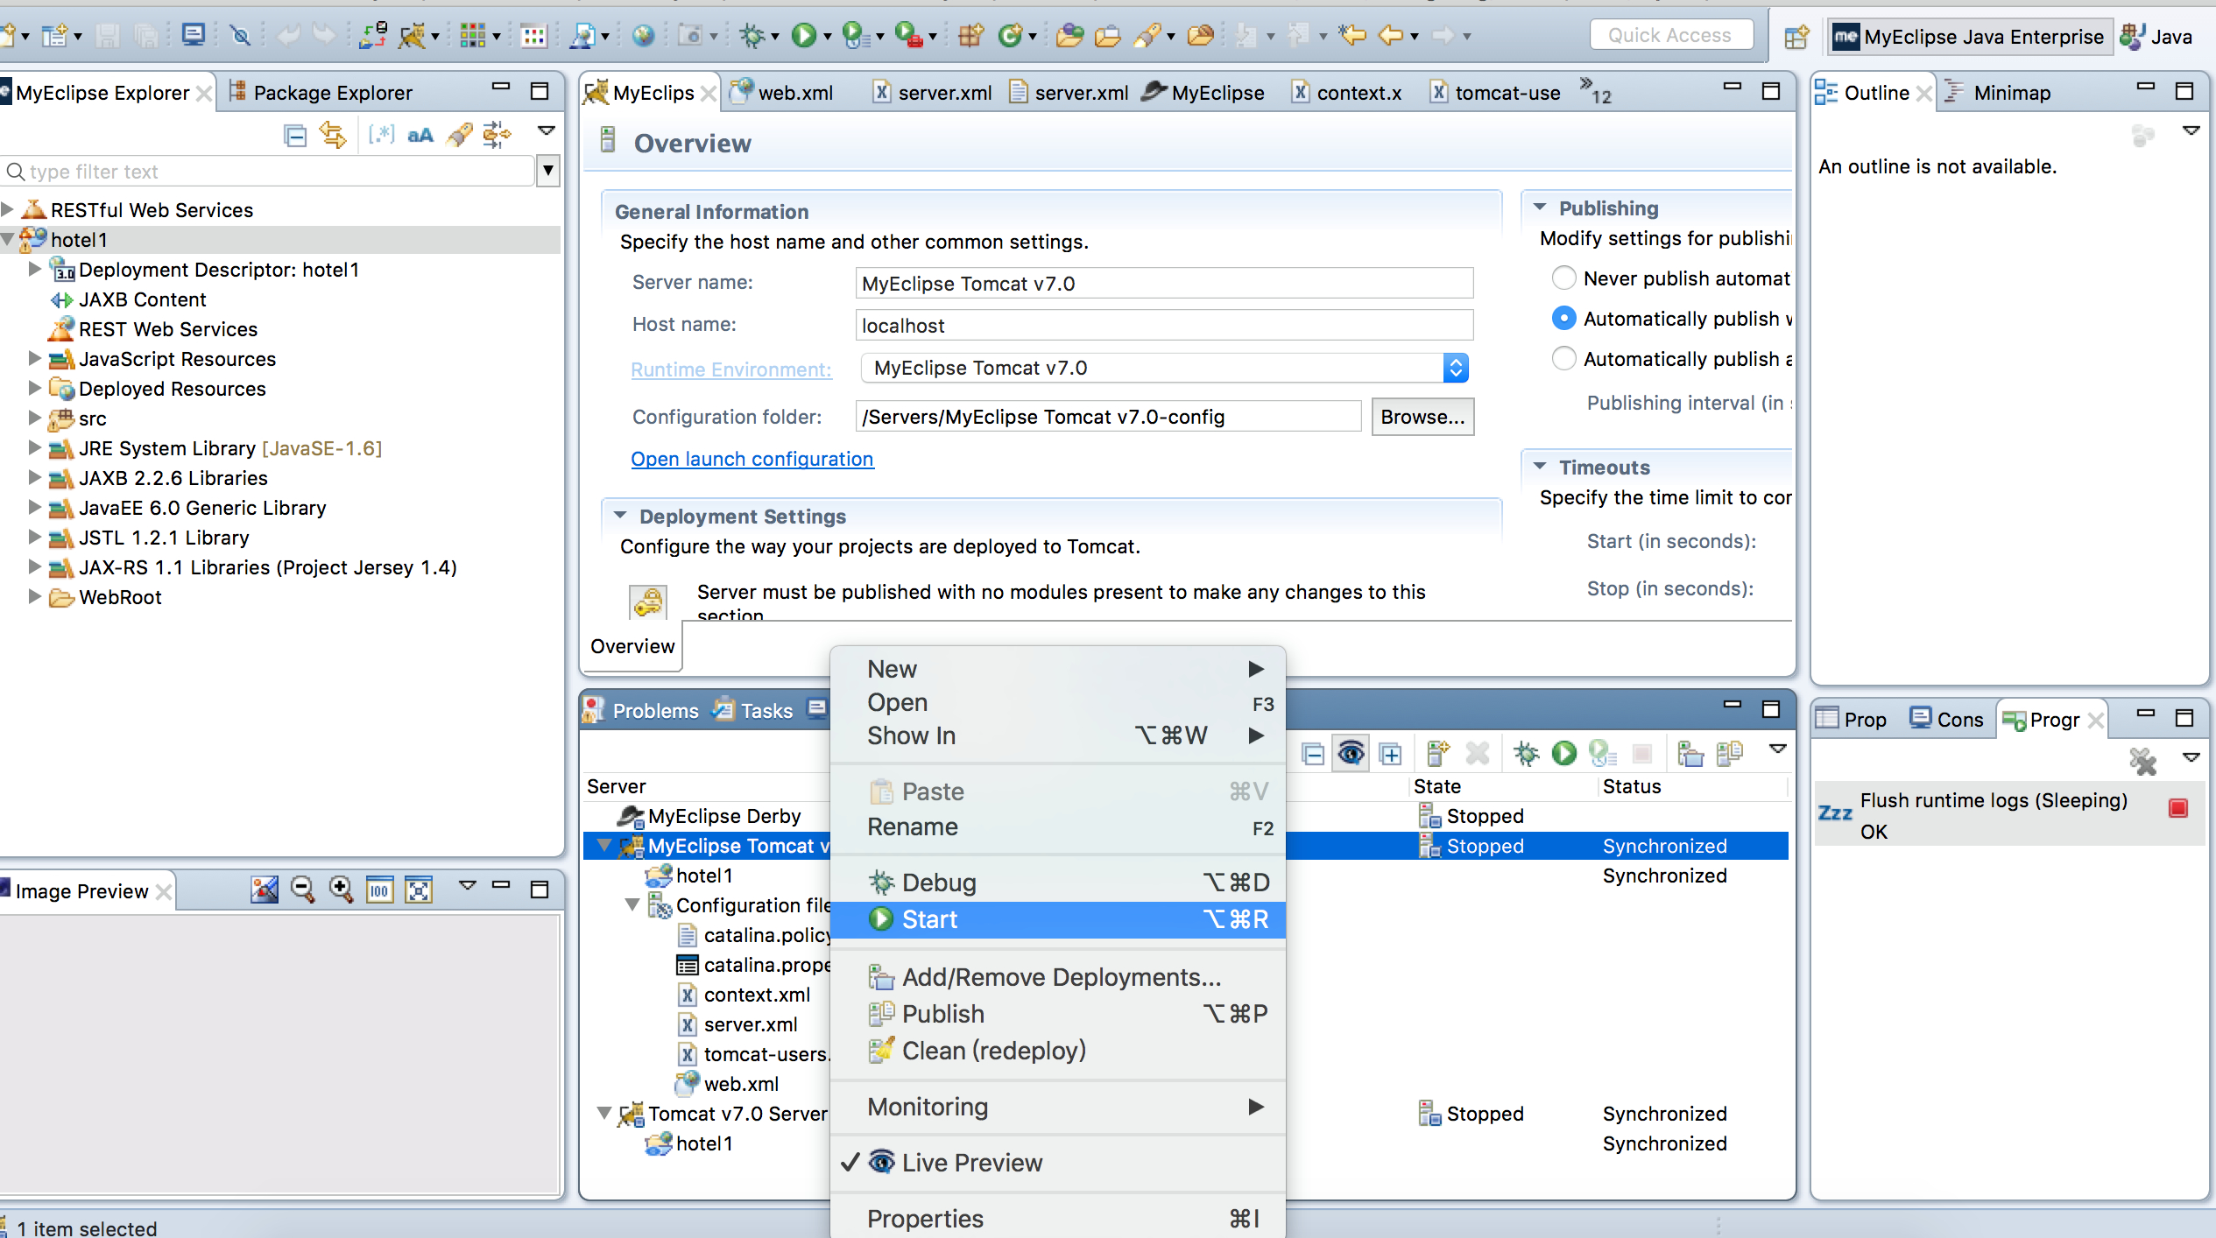
Task: Choose Start from the context menu
Action: pos(930,919)
